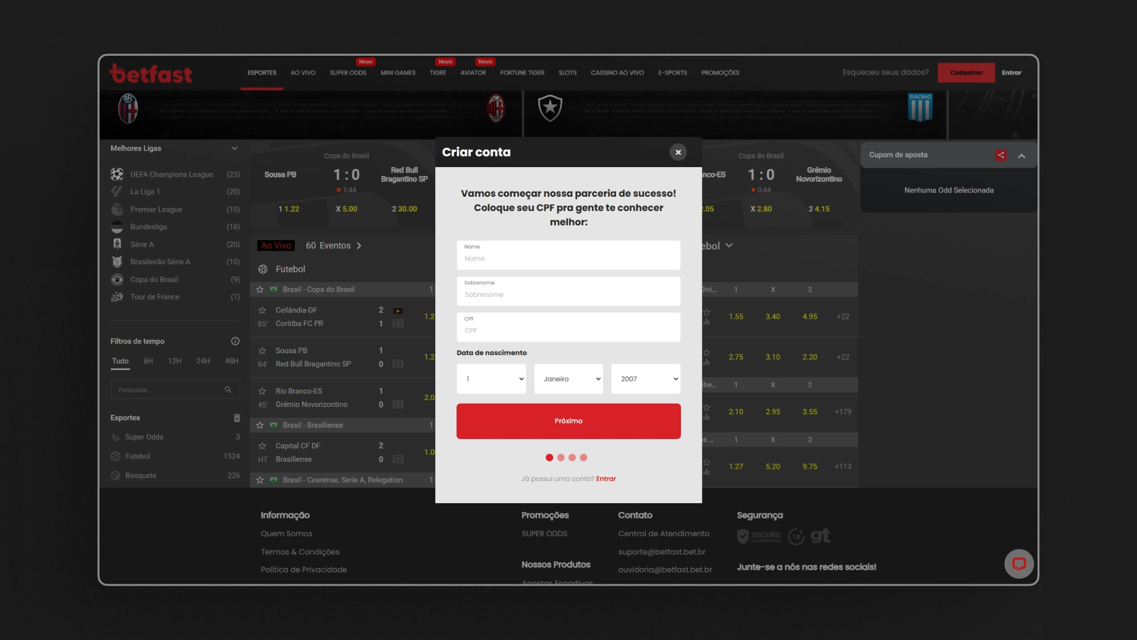Select odd 1.55 in the odds table
The width and height of the screenshot is (1137, 640).
[x=736, y=316]
